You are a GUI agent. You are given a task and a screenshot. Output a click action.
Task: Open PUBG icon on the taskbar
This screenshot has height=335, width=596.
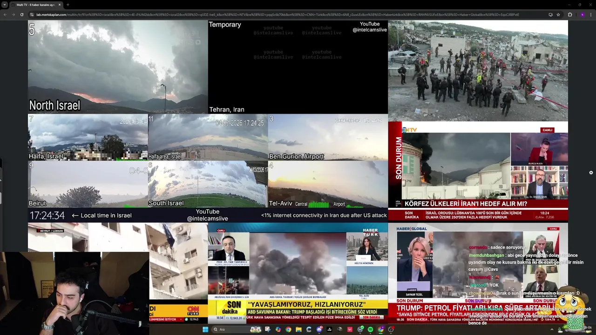(x=339, y=329)
